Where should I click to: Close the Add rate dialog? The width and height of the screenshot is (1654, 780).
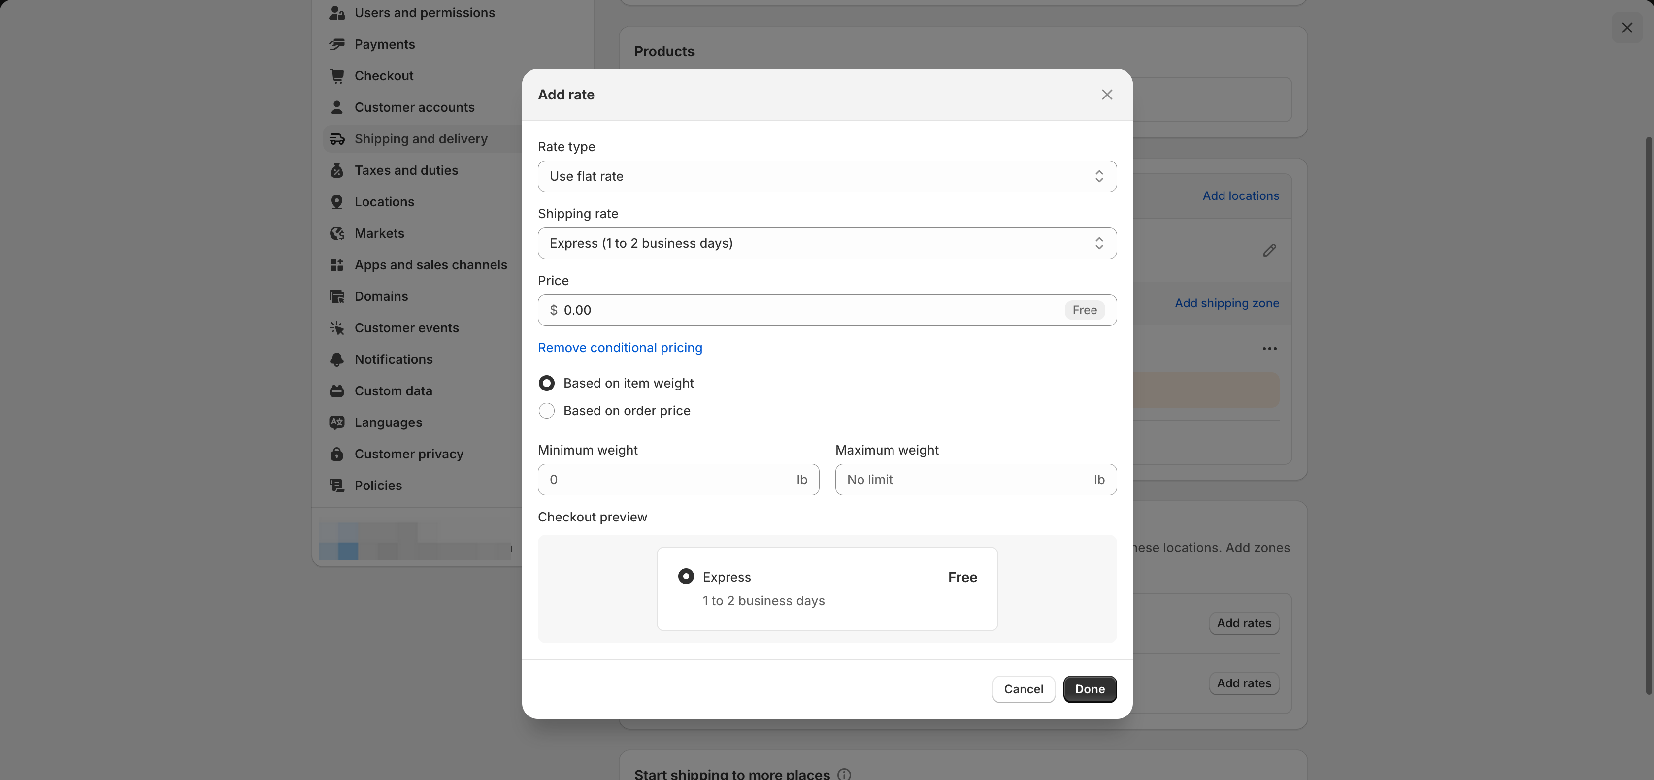(x=1106, y=95)
